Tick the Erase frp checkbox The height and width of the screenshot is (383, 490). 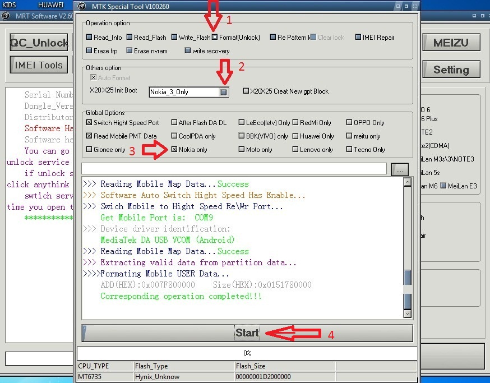(x=89, y=50)
